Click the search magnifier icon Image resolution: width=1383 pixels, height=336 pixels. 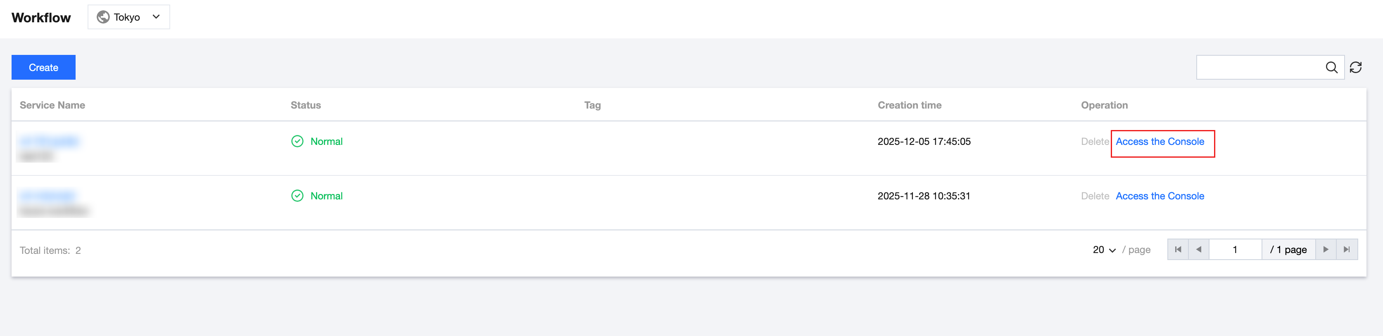(1331, 67)
